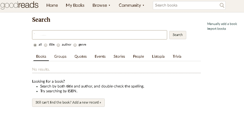Go to the Home page
The image size is (244, 132).
pyautogui.click(x=52, y=5)
